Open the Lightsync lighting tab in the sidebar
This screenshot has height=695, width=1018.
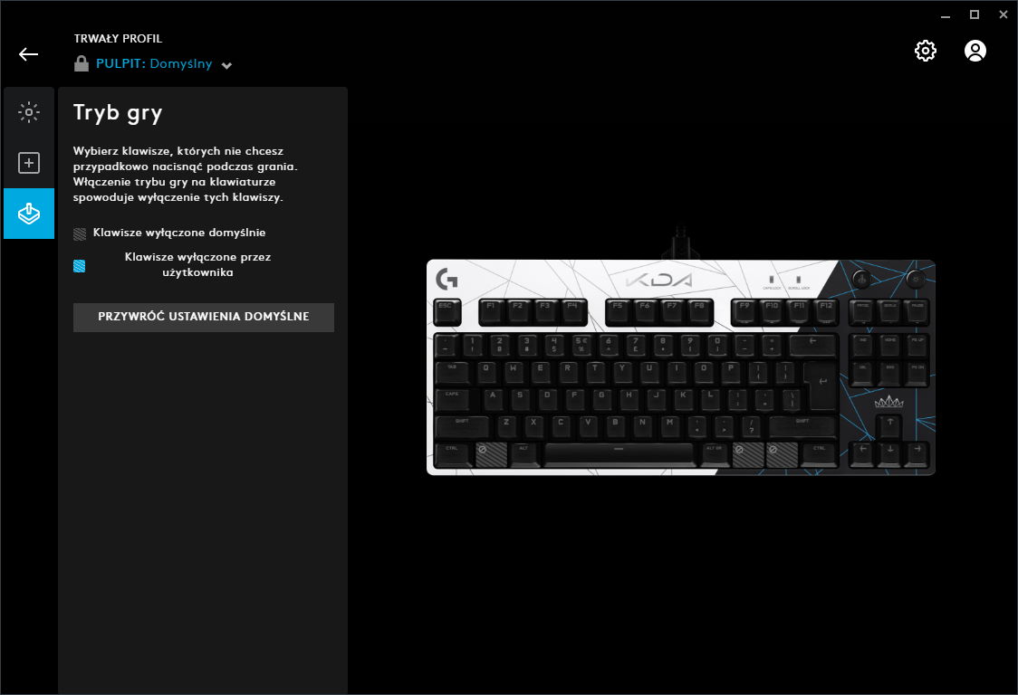click(x=29, y=112)
